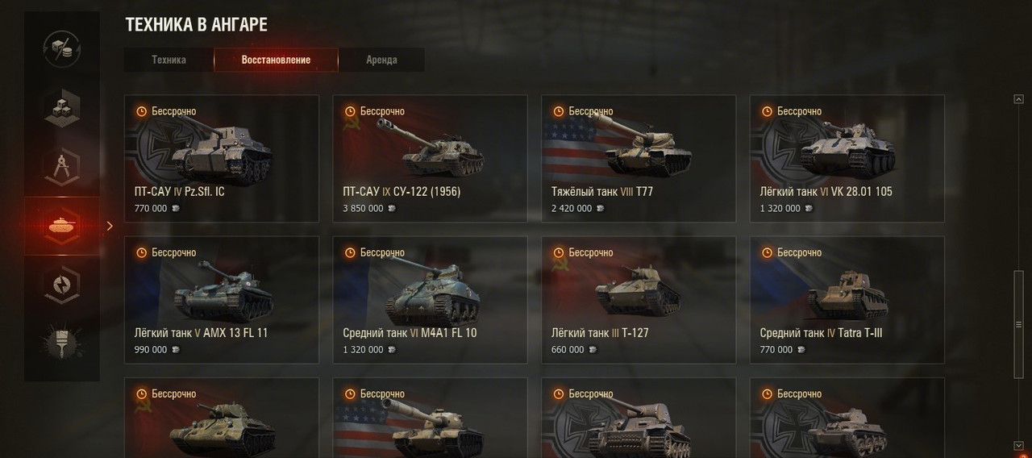The height and width of the screenshot is (458, 1032).
Task: Click the highlighted tank vehicles sidebar icon
Action: [61, 227]
